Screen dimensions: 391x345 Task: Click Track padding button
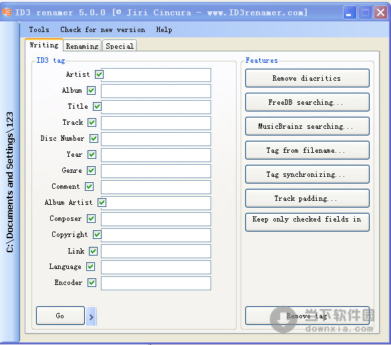pos(307,198)
